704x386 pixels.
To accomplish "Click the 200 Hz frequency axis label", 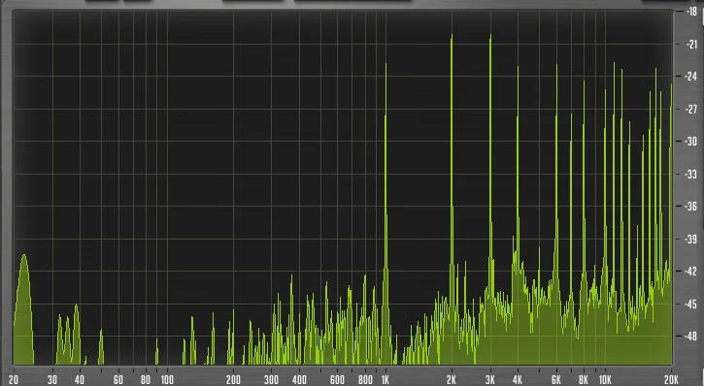I will point(233,380).
